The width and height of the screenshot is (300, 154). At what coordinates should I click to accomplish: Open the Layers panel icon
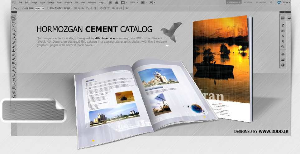(x=289, y=18)
